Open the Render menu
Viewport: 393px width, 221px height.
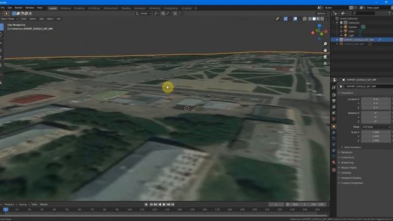pos(18,8)
